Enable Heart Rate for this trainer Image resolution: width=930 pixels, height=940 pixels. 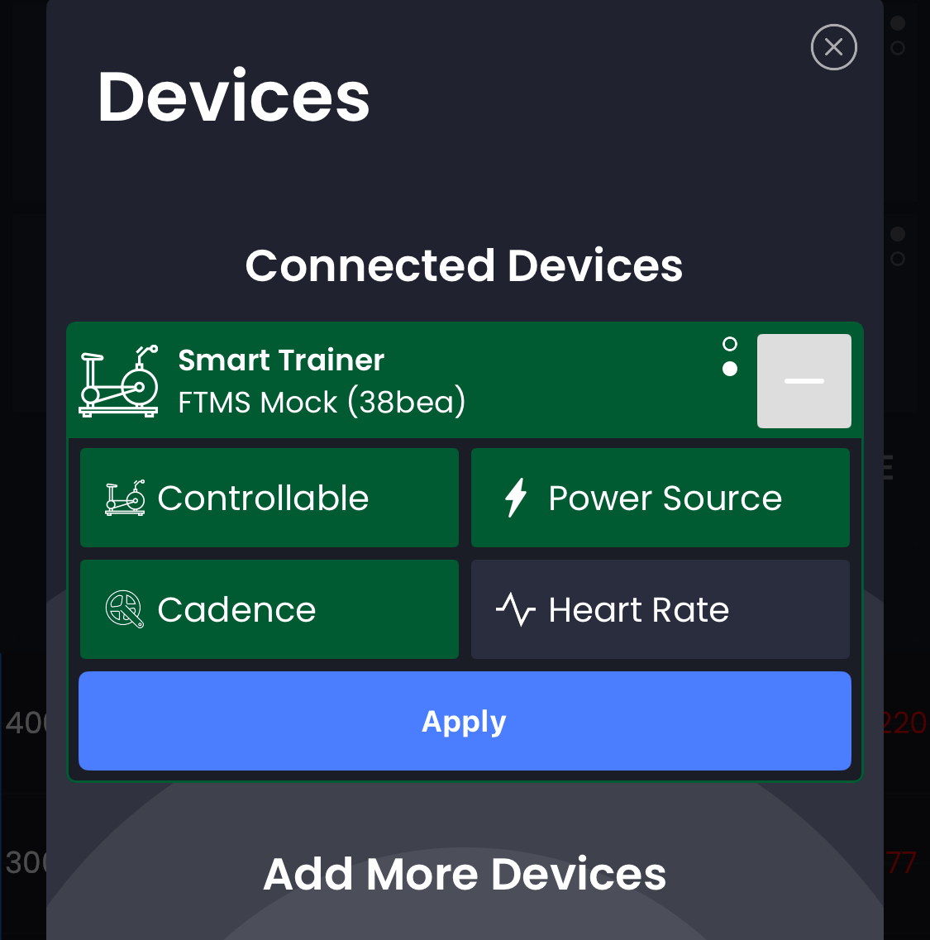click(661, 609)
